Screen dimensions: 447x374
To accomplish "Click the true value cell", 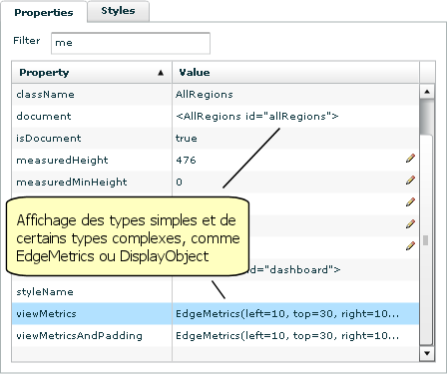I will pyautogui.click(x=295, y=139).
